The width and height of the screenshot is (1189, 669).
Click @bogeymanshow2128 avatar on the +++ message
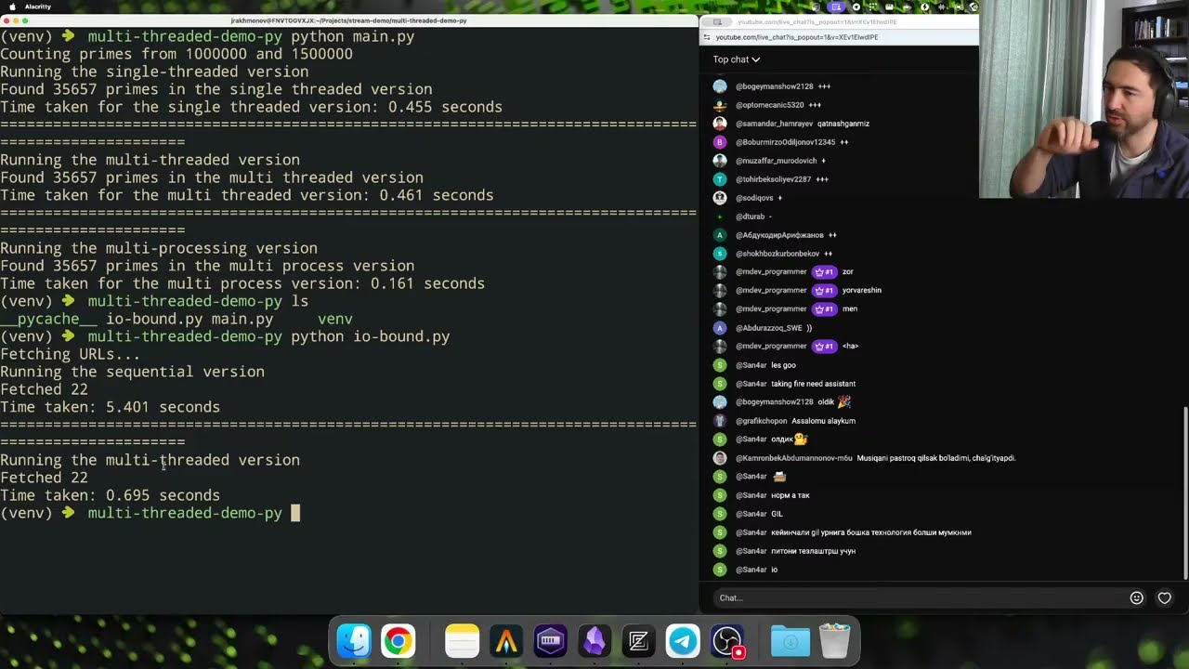click(x=719, y=86)
